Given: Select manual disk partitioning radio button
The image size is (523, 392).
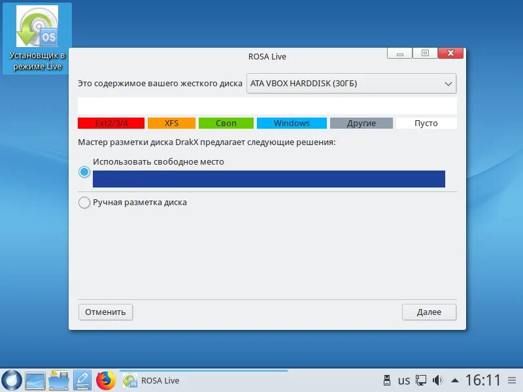Looking at the screenshot, I should click(x=84, y=203).
